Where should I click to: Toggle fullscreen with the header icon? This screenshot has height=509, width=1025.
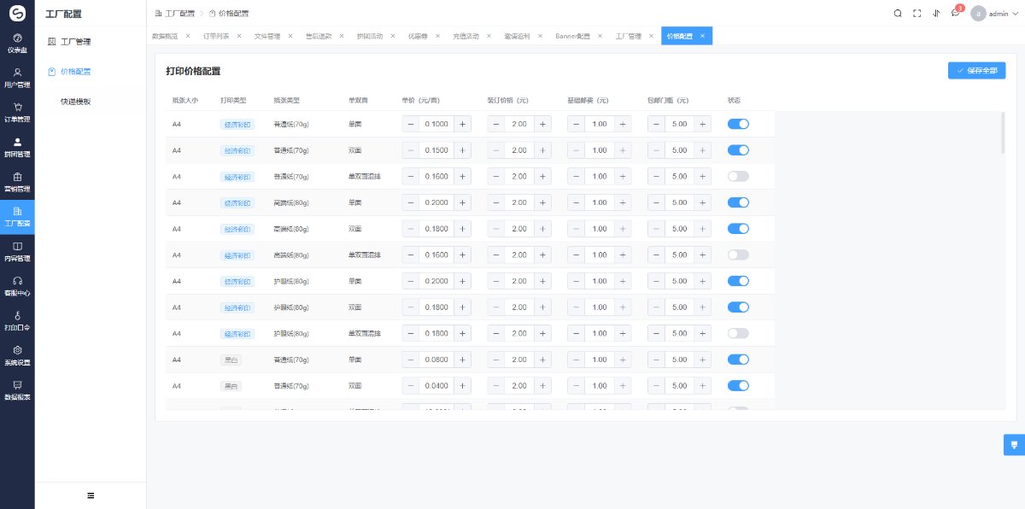point(917,13)
